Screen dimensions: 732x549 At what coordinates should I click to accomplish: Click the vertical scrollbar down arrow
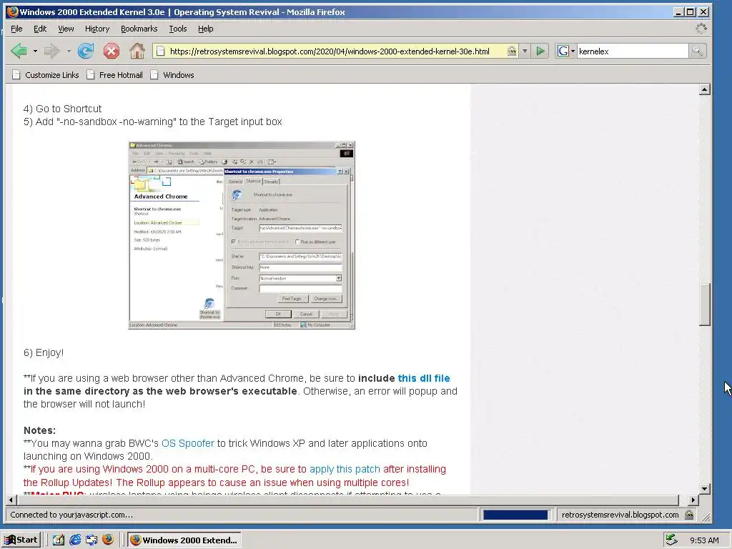705,489
